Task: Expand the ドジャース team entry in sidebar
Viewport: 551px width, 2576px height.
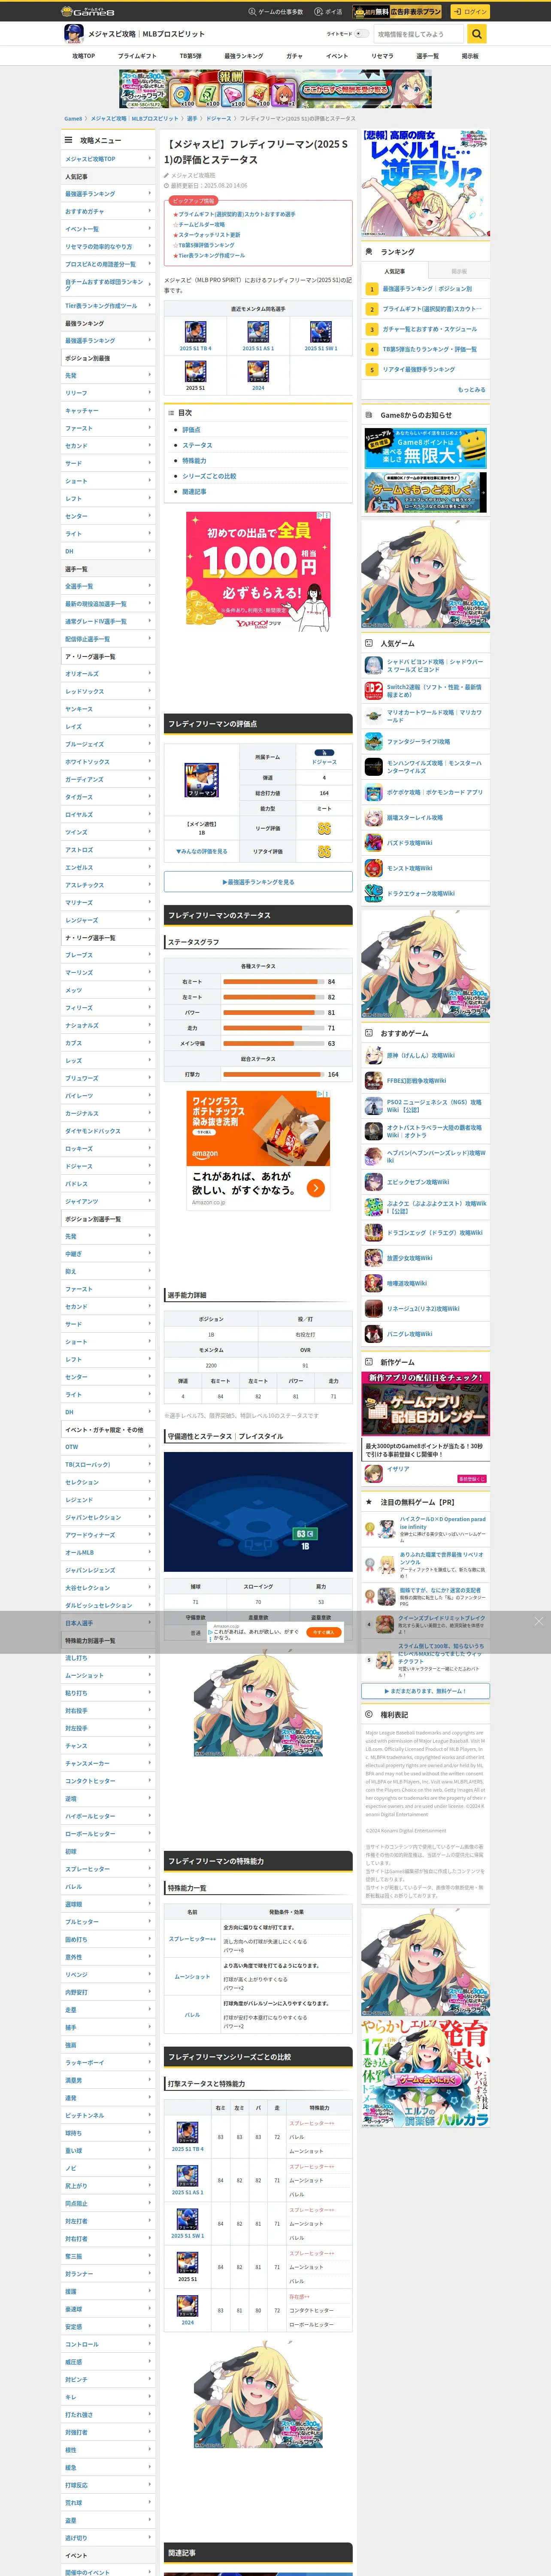Action: (x=108, y=1166)
